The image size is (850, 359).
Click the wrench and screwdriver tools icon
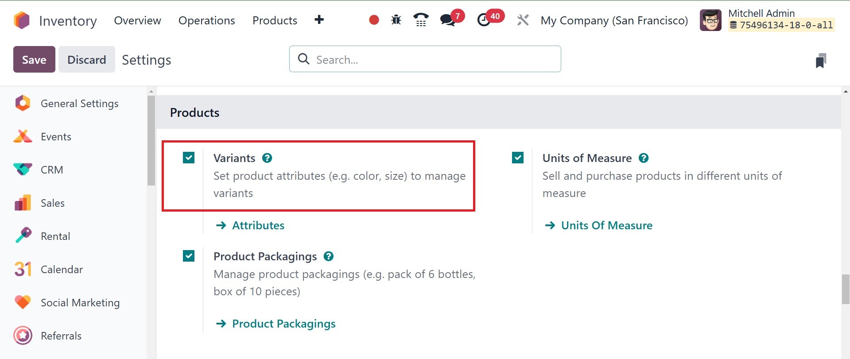click(523, 20)
